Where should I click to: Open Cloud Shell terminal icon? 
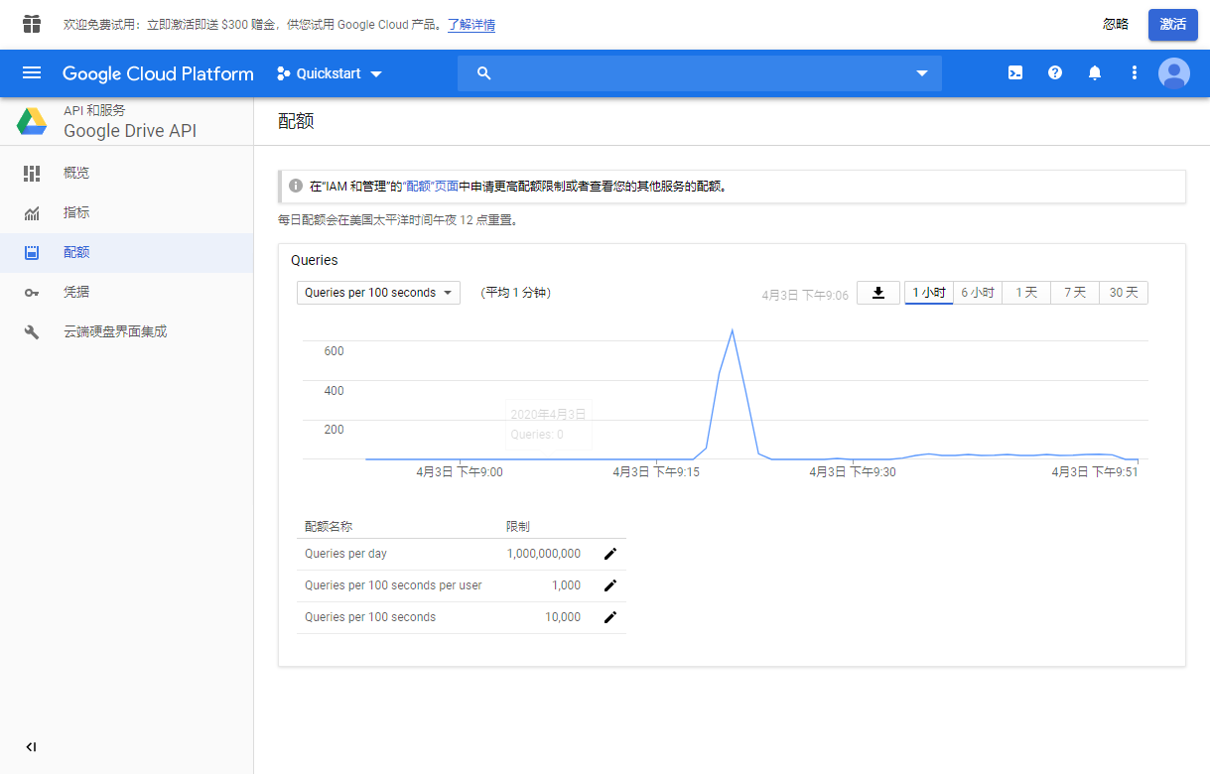1015,72
